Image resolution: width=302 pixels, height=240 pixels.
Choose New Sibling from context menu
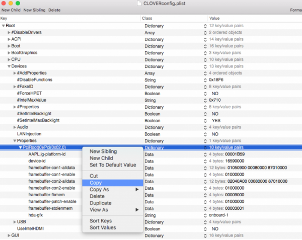point(113,151)
